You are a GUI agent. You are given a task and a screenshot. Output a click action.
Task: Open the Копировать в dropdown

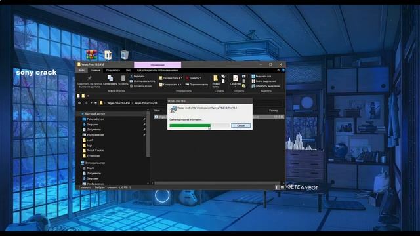(x=170, y=85)
